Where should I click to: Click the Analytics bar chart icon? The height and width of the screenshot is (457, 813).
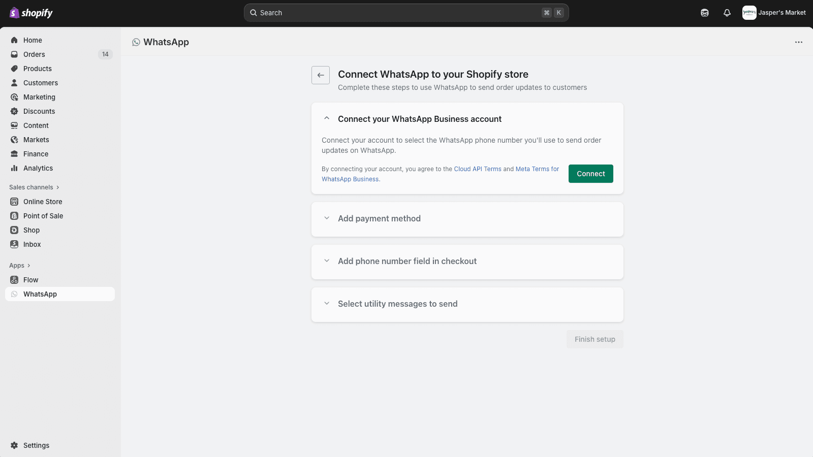tap(14, 168)
